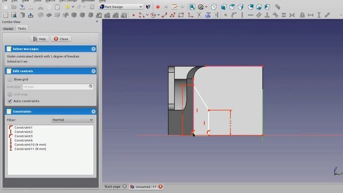The image size is (343, 193).
Task: Apply symmetric constraint
Action: (x=292, y=15)
